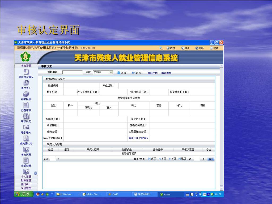
Task: Open 领取手册 sidebar icon
Action: 26,94
